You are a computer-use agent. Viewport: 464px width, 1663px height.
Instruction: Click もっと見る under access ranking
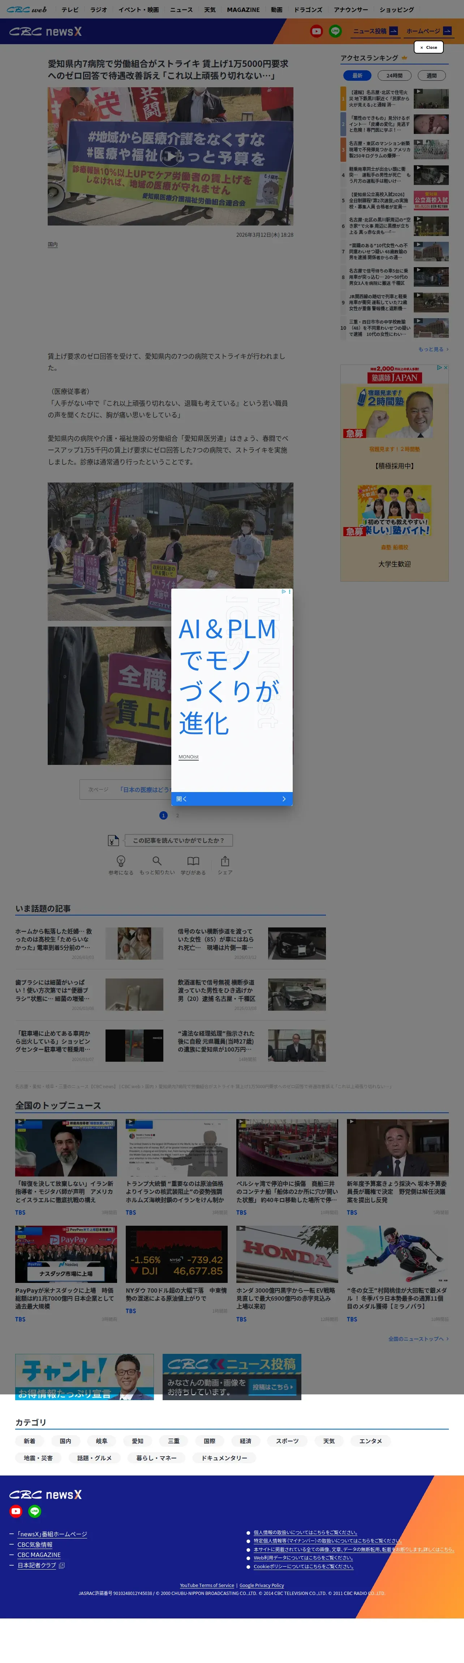pyautogui.click(x=433, y=349)
